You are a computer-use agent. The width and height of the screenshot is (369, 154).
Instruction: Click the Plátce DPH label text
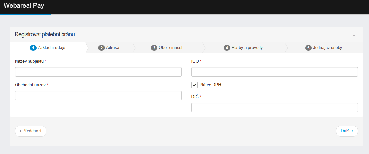pos(210,85)
